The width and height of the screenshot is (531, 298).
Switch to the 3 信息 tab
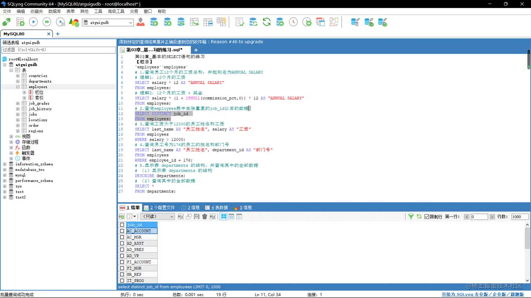coord(190,208)
